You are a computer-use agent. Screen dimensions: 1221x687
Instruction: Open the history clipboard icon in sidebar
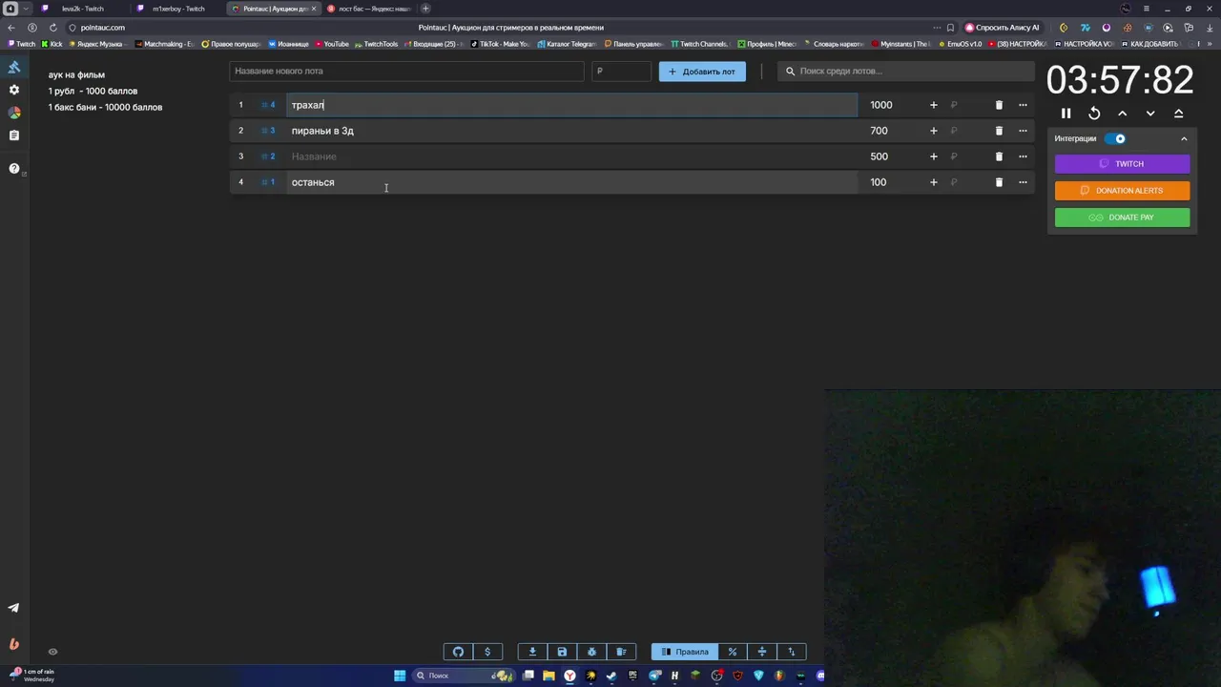click(x=13, y=135)
